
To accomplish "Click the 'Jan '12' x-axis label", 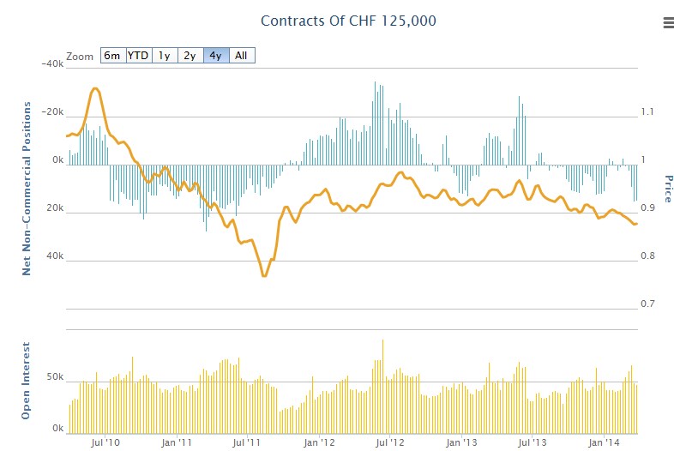I will pos(319,442).
